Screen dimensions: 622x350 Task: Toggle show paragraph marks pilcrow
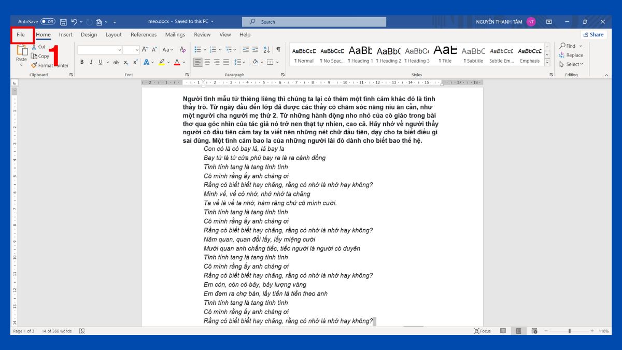pos(278,50)
